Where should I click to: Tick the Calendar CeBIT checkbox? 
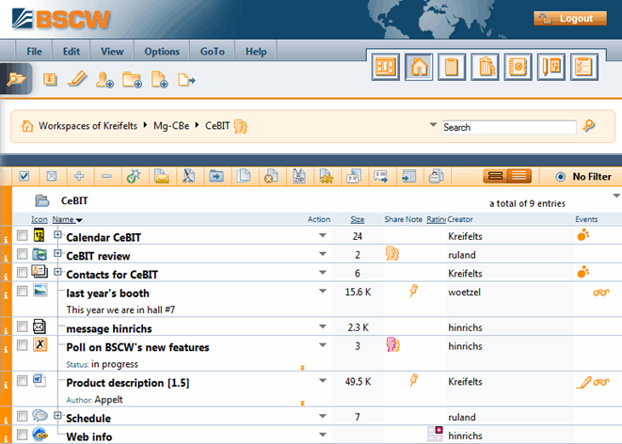tap(23, 235)
